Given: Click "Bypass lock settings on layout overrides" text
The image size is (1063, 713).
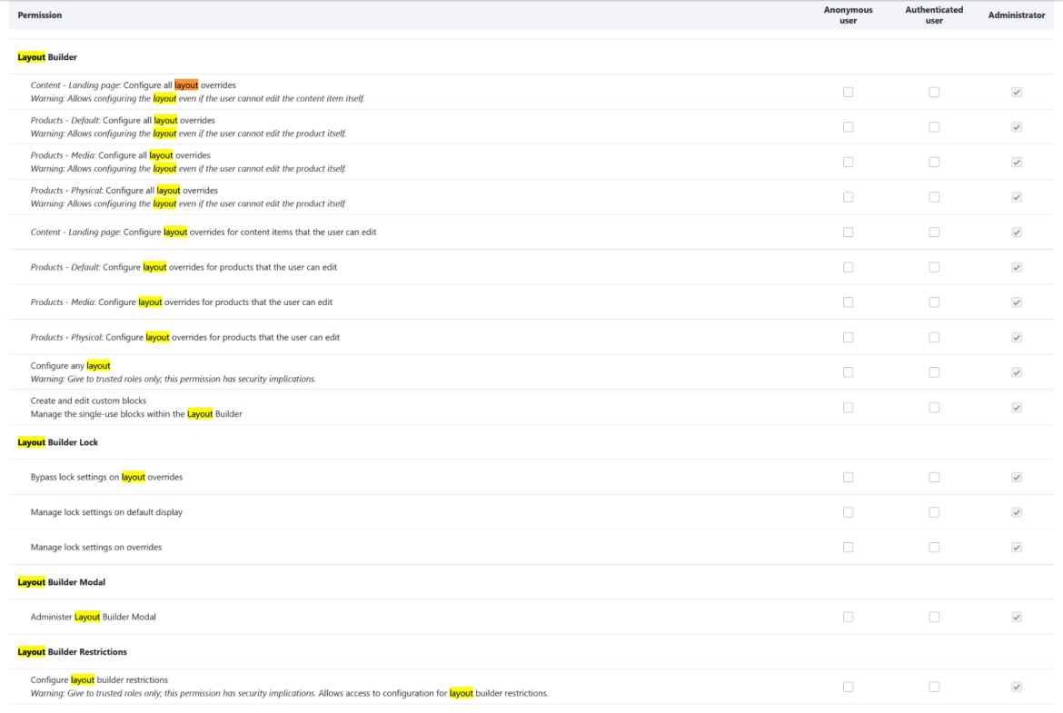Looking at the screenshot, I should pyautogui.click(x=106, y=477).
